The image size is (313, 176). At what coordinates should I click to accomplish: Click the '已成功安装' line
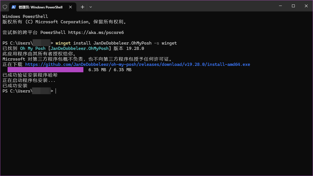click(x=15, y=86)
